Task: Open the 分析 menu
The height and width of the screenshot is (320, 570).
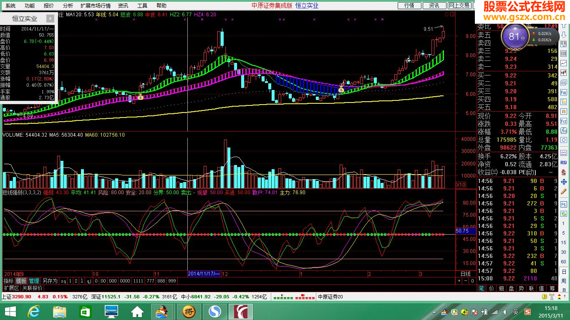Action: point(68,6)
